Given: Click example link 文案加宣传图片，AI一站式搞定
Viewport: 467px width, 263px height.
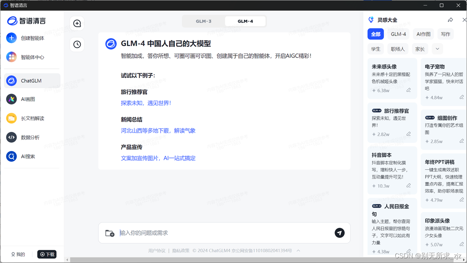Looking at the screenshot, I should 158,158.
